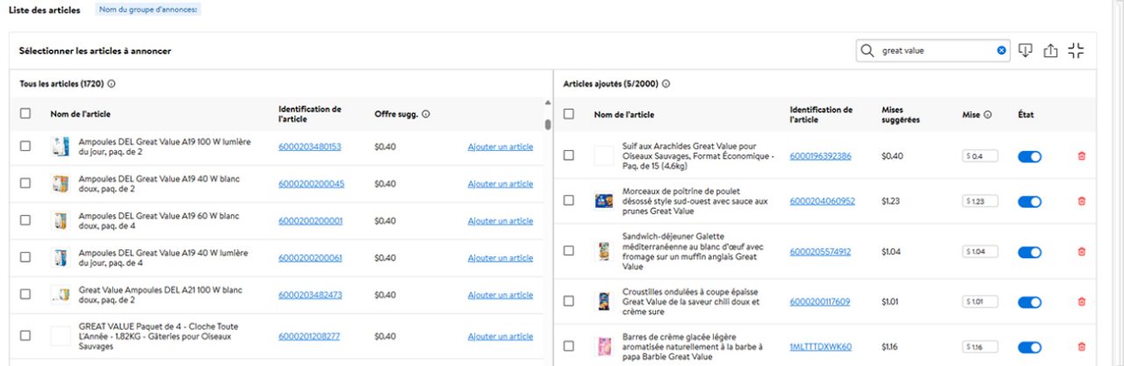
Task: Check Ampoules DEL A21 100 W blanc row
Action: [x=25, y=294]
